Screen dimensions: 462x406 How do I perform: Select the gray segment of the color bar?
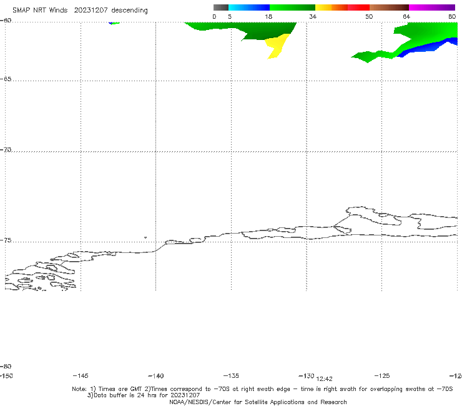(x=221, y=7)
